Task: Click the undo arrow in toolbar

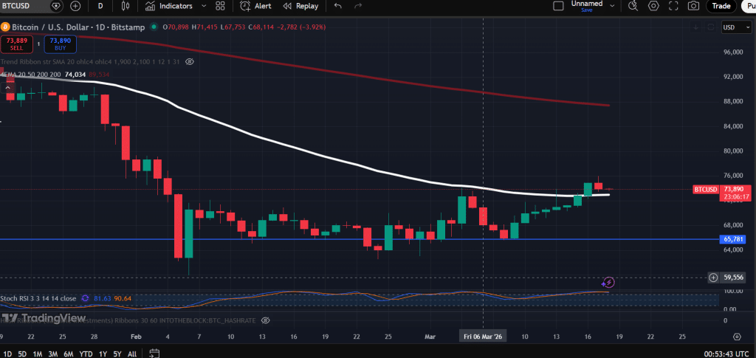Action: pyautogui.click(x=338, y=6)
